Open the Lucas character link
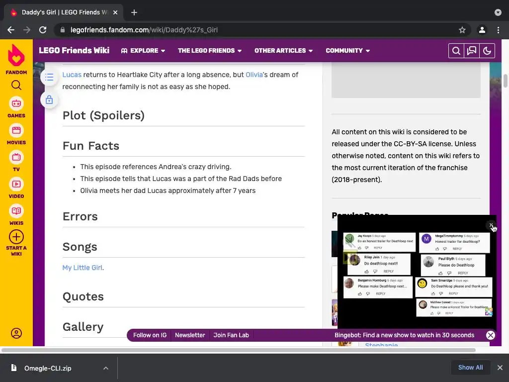The height and width of the screenshot is (382, 509). 72,75
